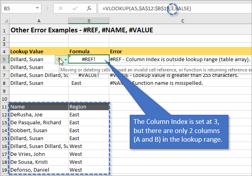Image resolution: width=252 pixels, height=176 pixels.
Task: Select column A header
Action: tap(39, 21)
